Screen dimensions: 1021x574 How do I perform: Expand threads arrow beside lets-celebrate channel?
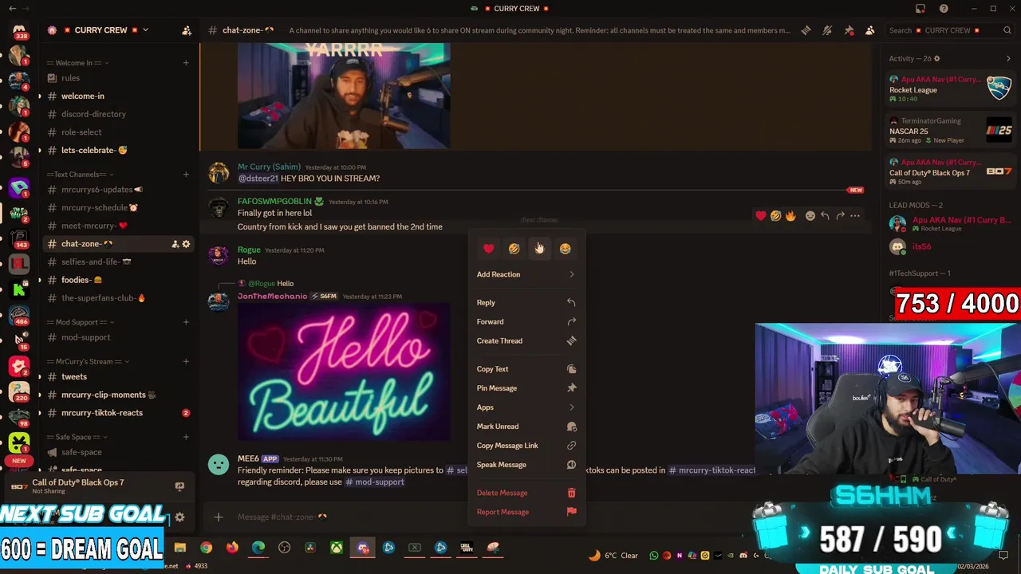39,150
